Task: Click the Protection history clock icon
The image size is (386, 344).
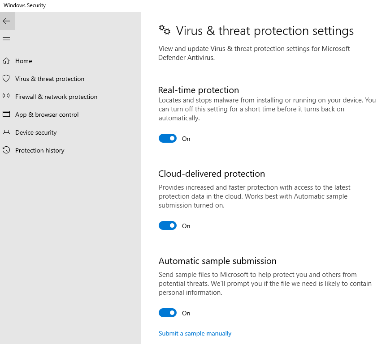Action: click(x=6, y=150)
